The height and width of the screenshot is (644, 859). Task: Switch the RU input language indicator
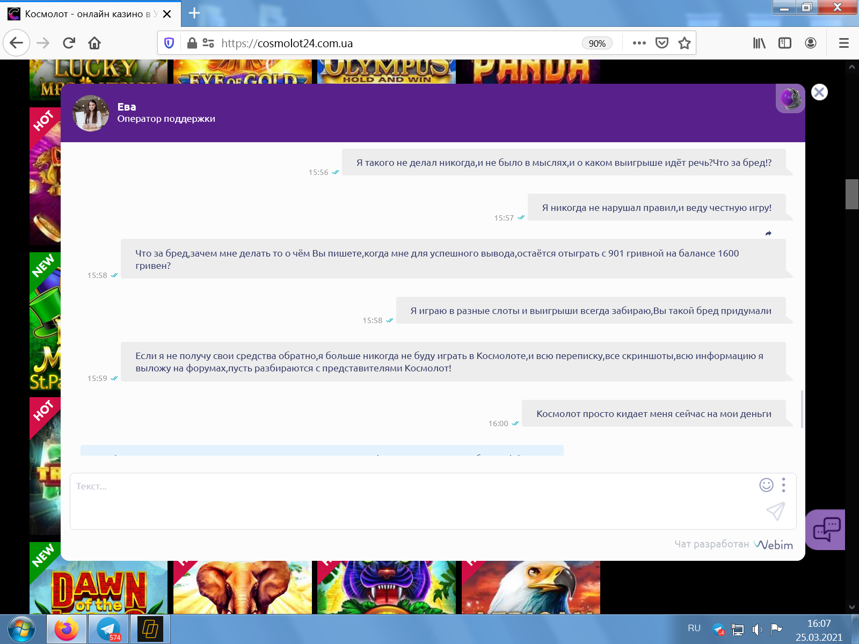[x=694, y=628]
